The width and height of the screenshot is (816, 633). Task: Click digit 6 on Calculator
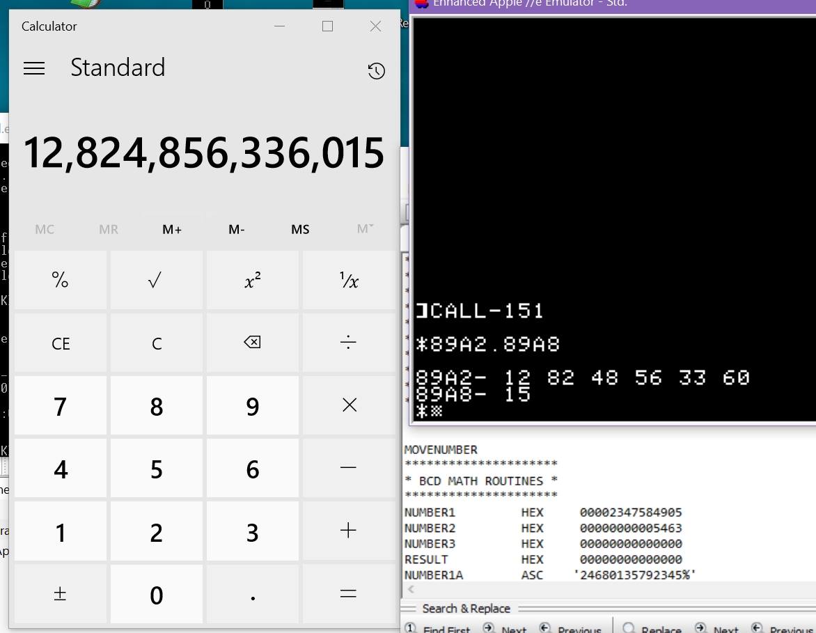[x=253, y=468]
